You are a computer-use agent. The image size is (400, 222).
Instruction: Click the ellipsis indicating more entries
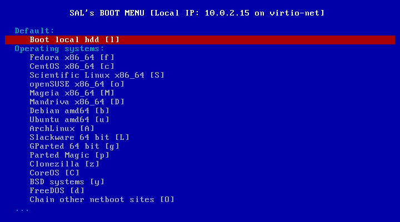(22, 210)
